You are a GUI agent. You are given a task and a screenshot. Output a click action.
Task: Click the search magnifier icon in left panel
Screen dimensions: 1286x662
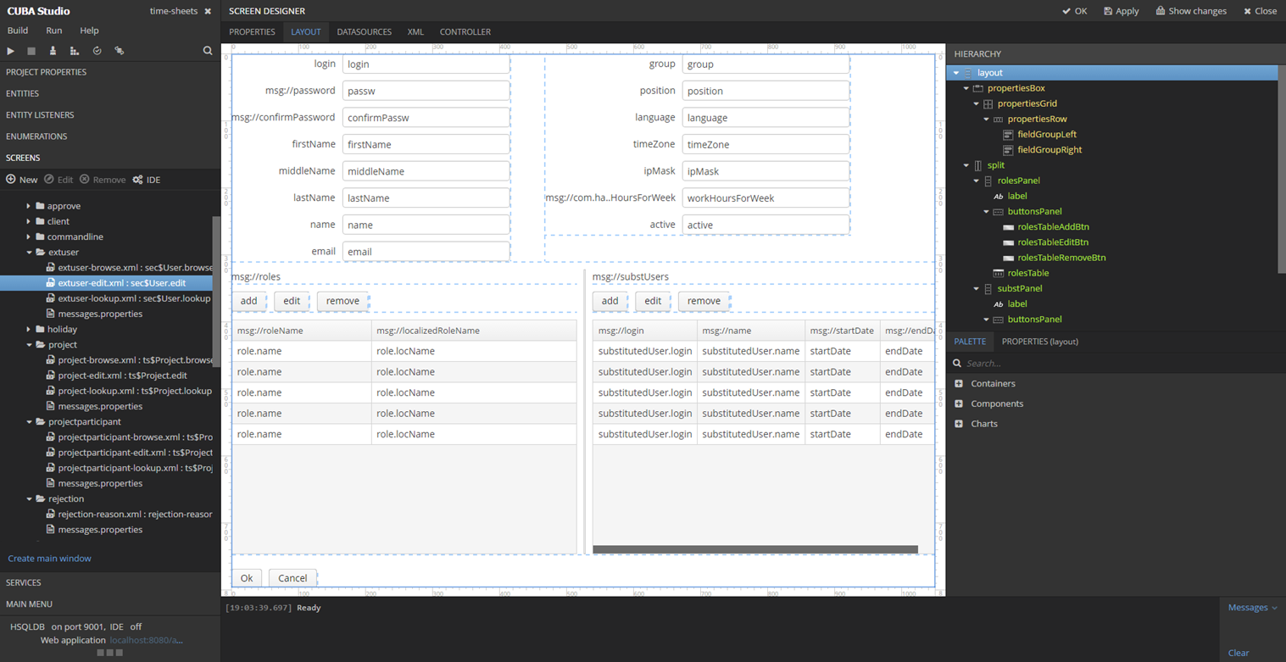pyautogui.click(x=208, y=51)
